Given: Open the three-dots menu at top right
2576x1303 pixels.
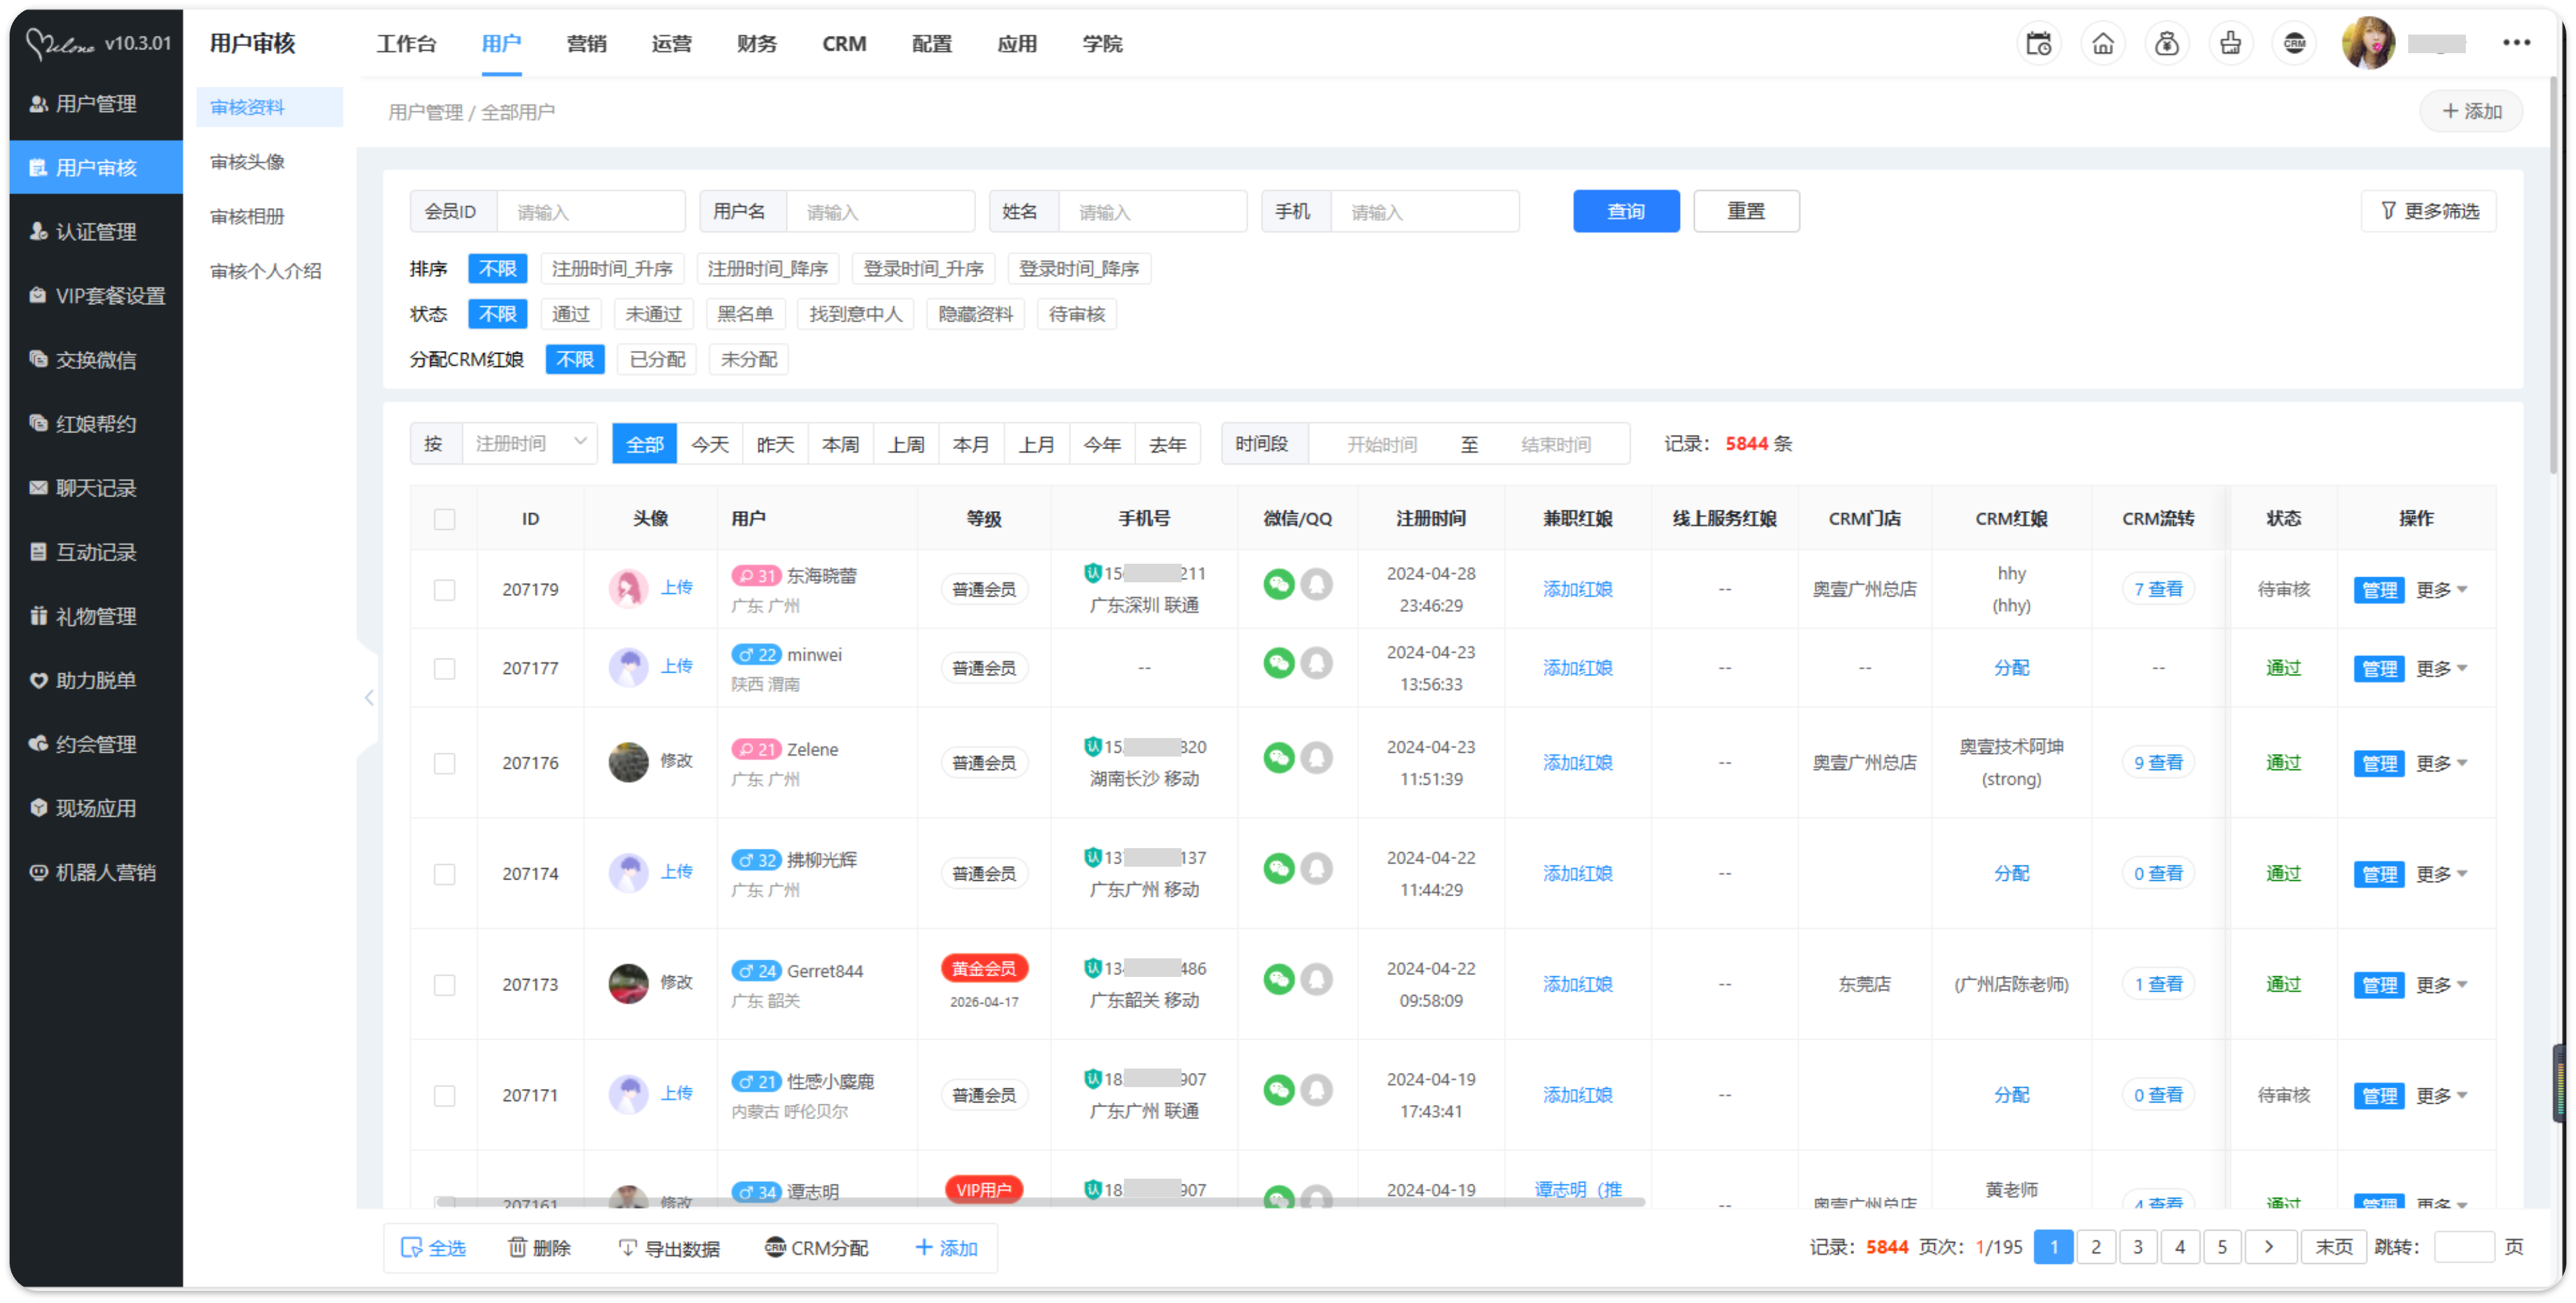Looking at the screenshot, I should [2516, 43].
